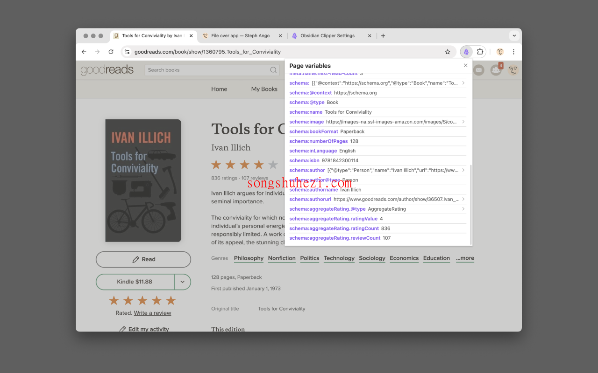Click the 836 ratings text

224,178
